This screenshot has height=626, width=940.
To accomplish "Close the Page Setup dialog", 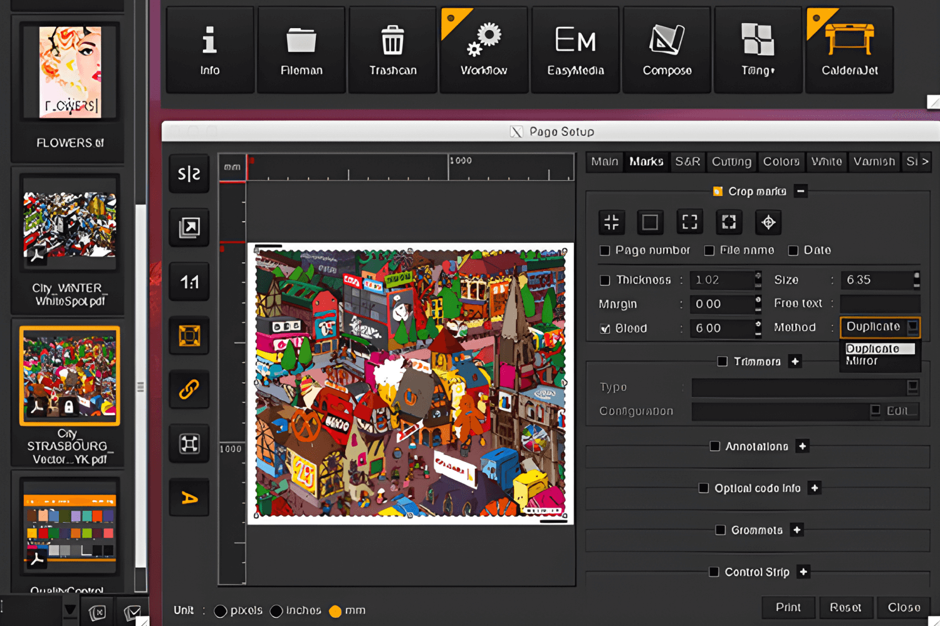I will [x=904, y=607].
